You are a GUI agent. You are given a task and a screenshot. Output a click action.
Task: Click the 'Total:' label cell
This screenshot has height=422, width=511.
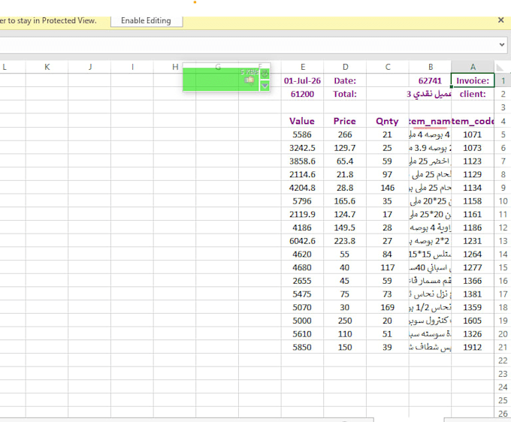pyautogui.click(x=345, y=94)
